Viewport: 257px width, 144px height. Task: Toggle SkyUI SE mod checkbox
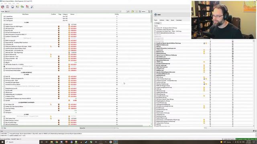coord(4,76)
